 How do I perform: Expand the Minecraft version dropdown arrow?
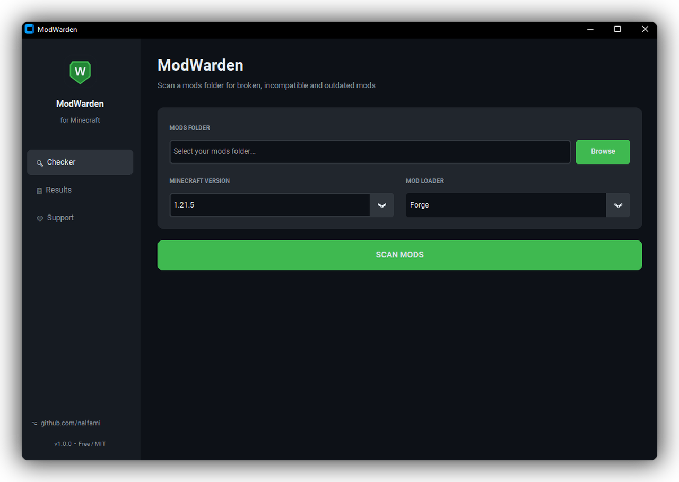pyautogui.click(x=382, y=205)
